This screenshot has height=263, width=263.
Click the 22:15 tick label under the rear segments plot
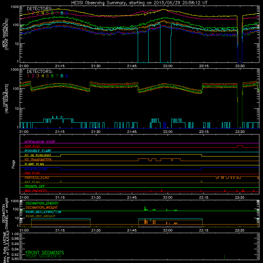204,132
